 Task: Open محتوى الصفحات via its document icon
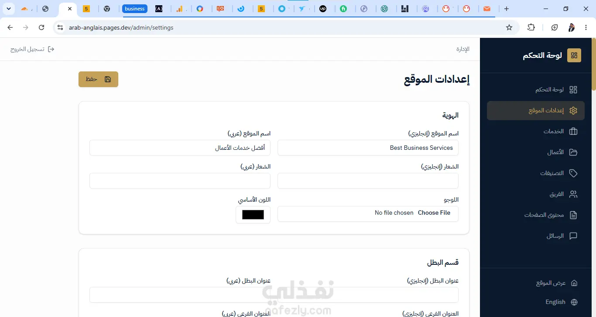[x=573, y=215]
